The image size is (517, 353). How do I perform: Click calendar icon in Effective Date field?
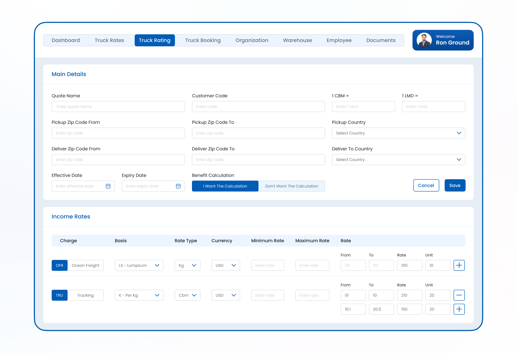(x=108, y=186)
